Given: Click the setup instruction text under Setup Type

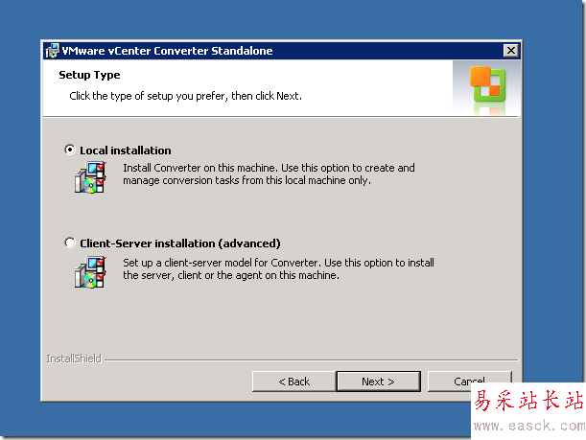Looking at the screenshot, I should click(186, 96).
